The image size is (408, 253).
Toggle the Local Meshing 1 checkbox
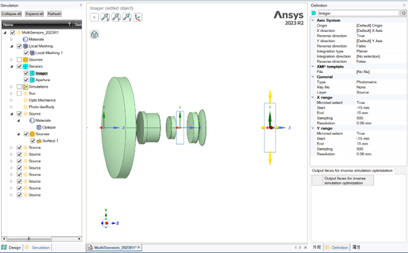point(26,53)
